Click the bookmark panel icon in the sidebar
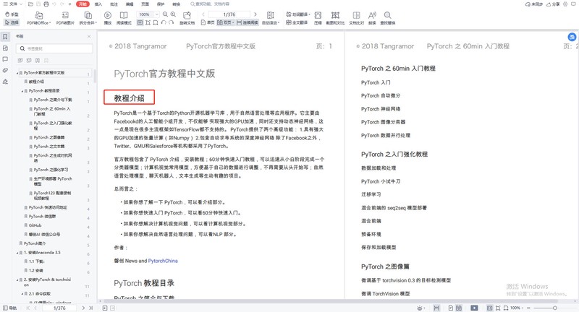 (5, 36)
